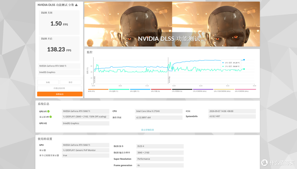Image resolution: width=297 pixels, height=169 pixels.
Task: Click the DLSS 开启 marker line in the chart
Action: click(168, 71)
